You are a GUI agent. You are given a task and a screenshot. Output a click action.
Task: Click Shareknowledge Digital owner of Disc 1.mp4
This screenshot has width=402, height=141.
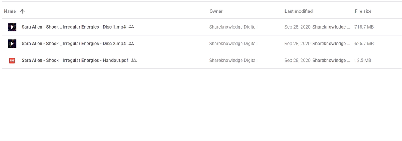pyautogui.click(x=233, y=27)
